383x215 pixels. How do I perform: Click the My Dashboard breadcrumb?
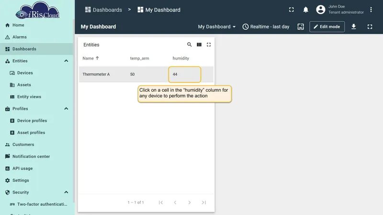(159, 10)
